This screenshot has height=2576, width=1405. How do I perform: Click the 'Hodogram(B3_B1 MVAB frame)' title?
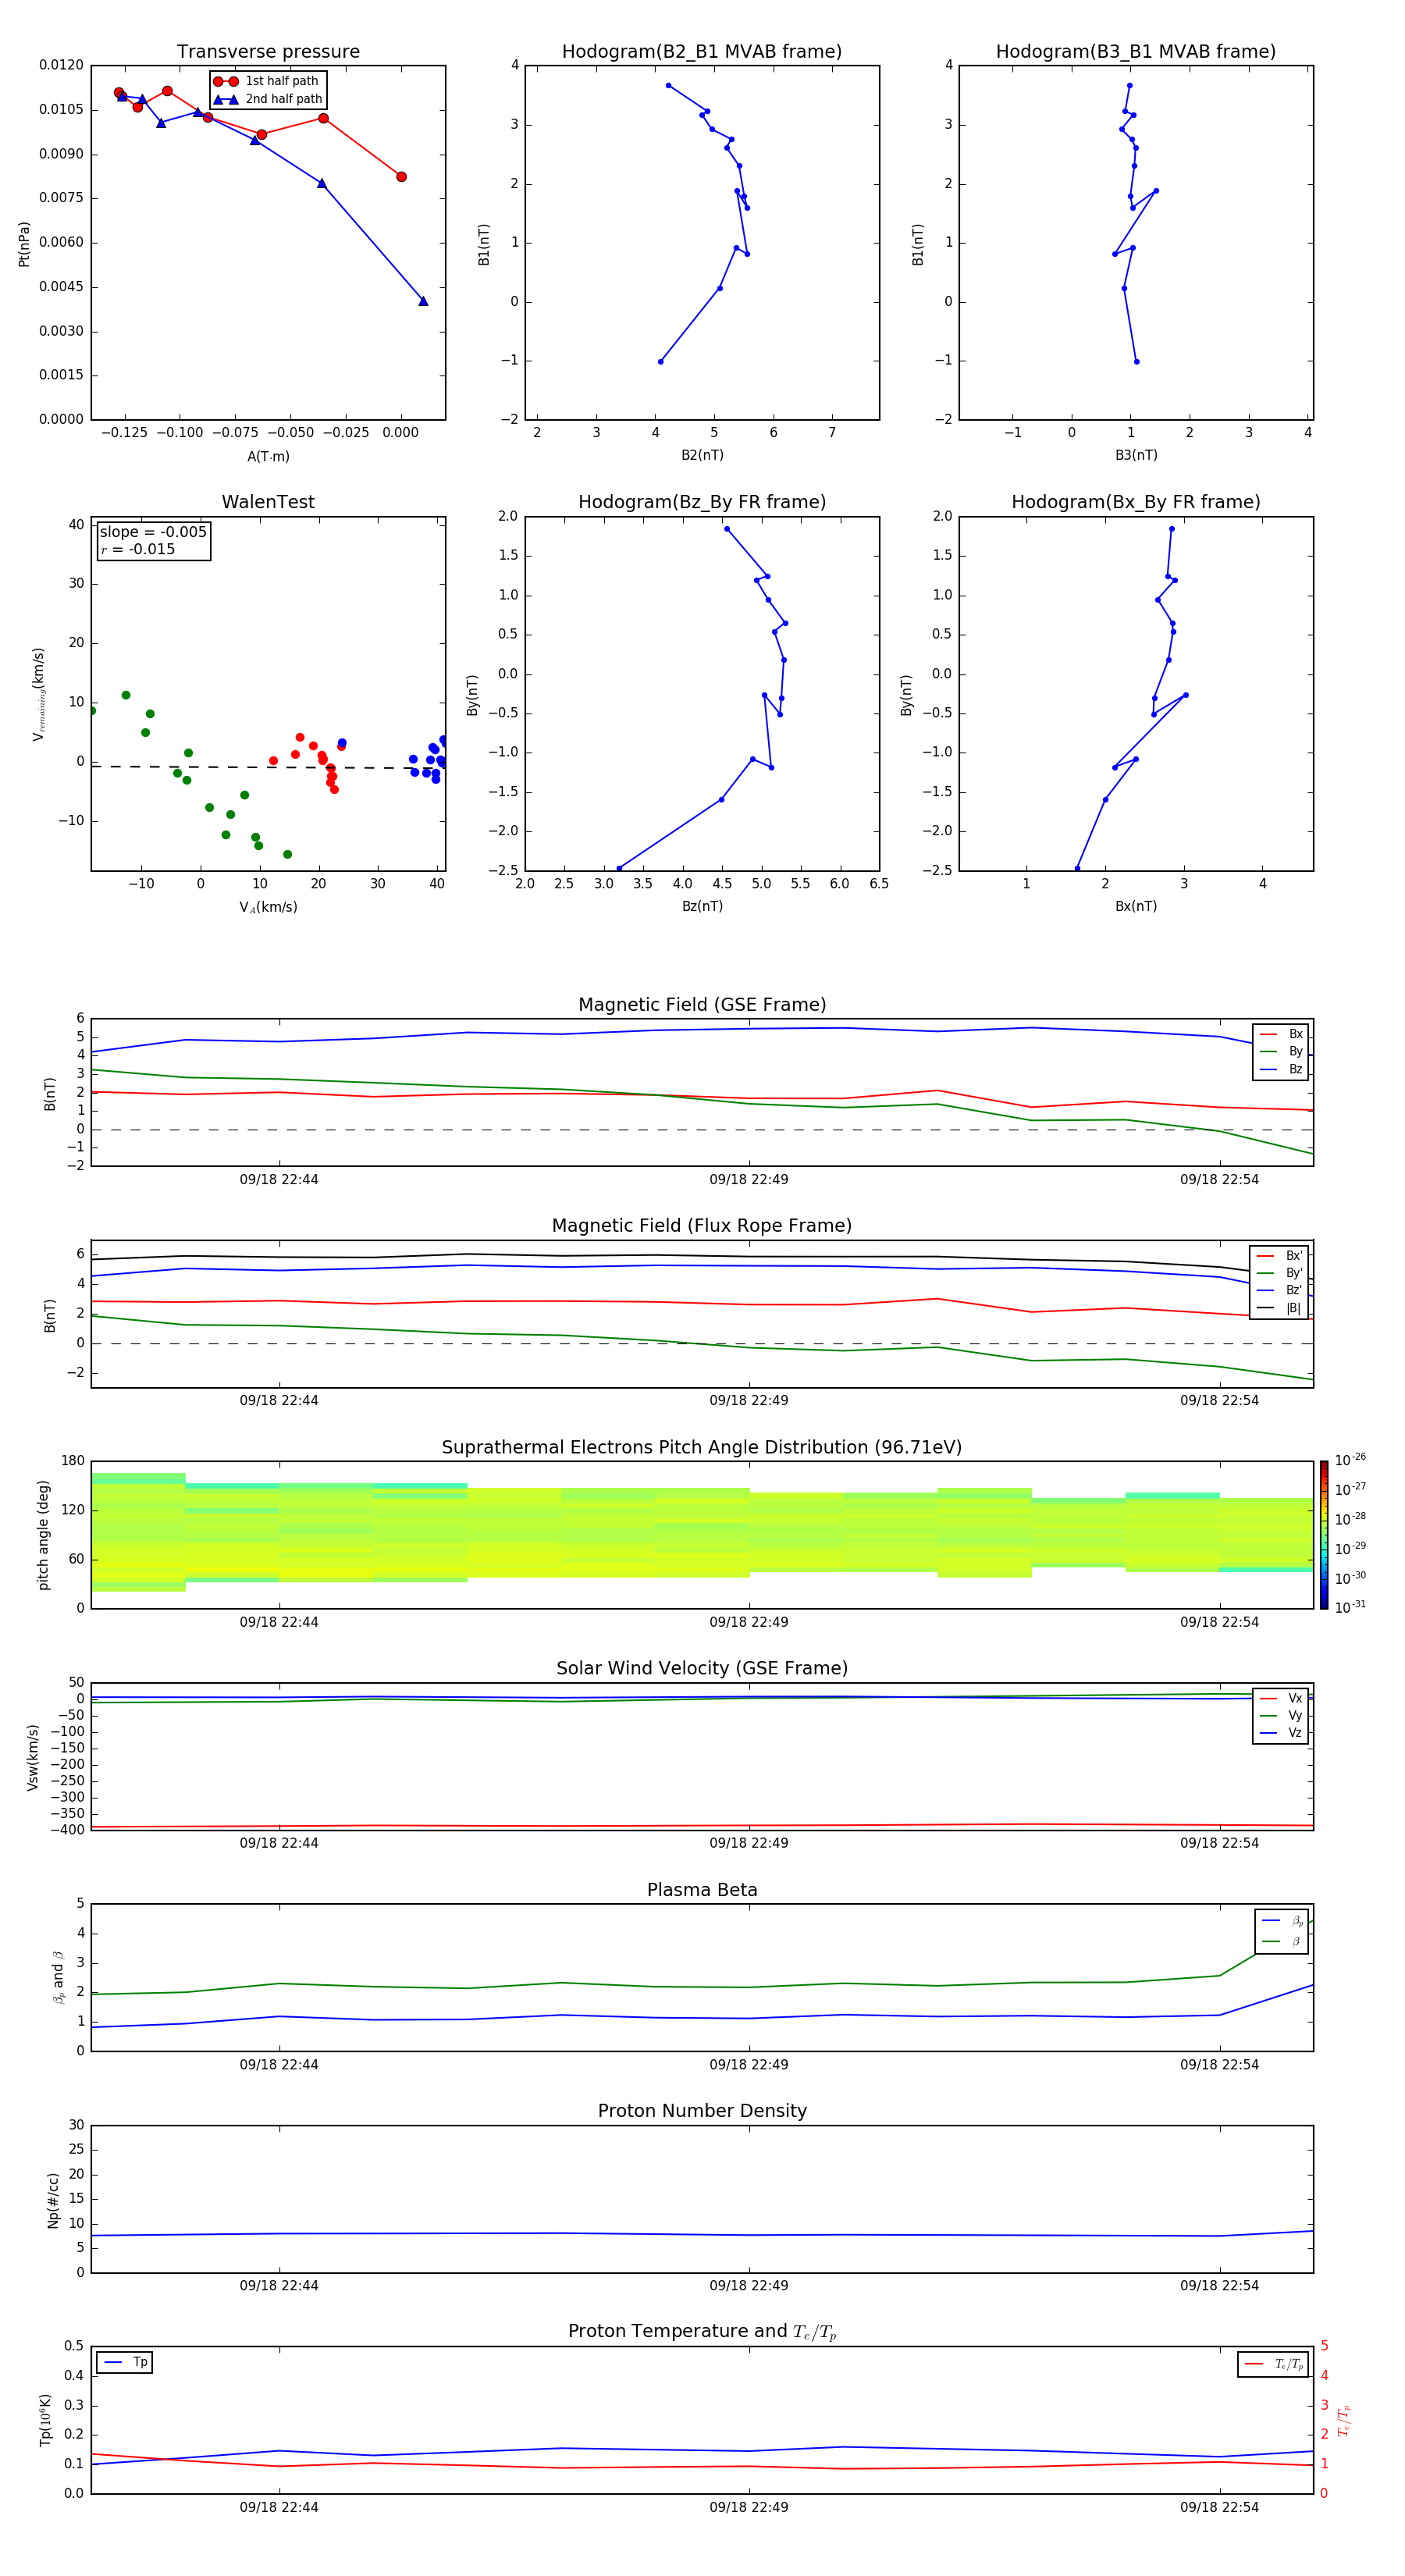1136,52
